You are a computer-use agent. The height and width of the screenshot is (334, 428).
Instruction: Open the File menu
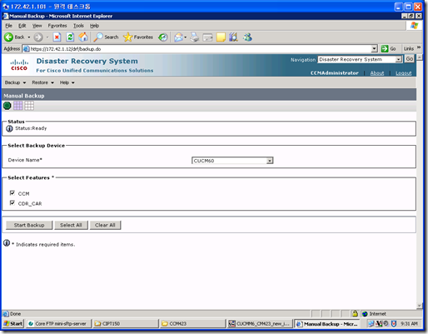[8, 26]
